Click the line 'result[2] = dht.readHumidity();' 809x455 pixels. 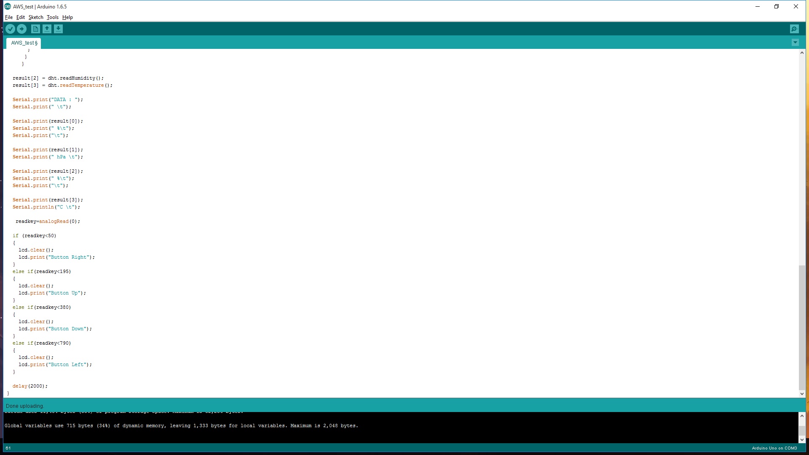[x=58, y=78]
